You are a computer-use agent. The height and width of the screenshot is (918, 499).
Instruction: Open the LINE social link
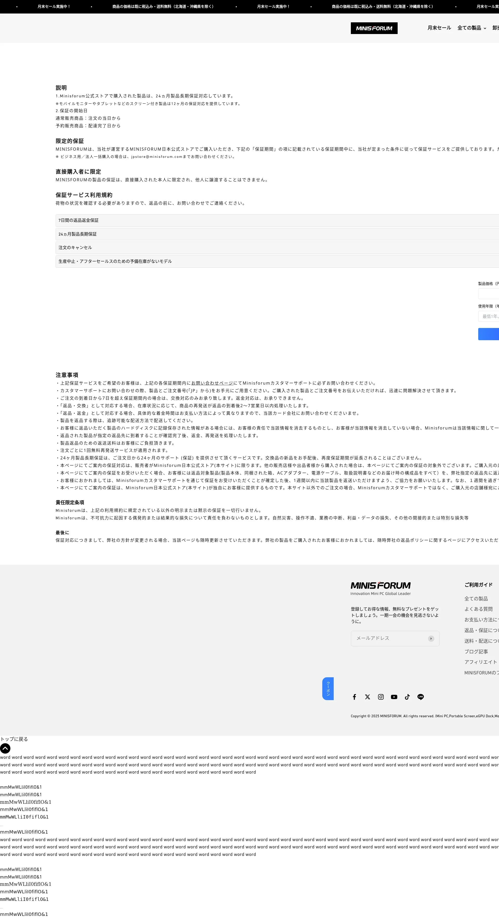tap(421, 697)
